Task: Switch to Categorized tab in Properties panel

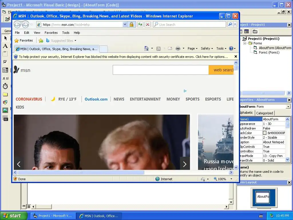Action: 264,113
